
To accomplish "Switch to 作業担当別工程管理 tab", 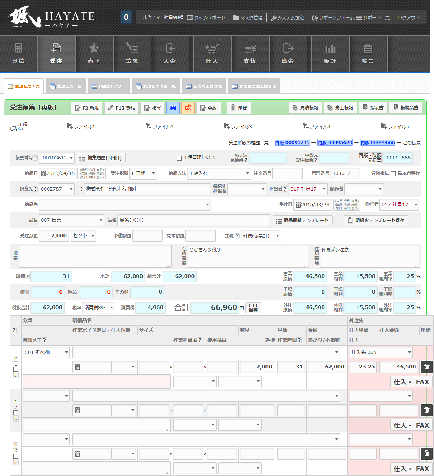I will coord(254,86).
